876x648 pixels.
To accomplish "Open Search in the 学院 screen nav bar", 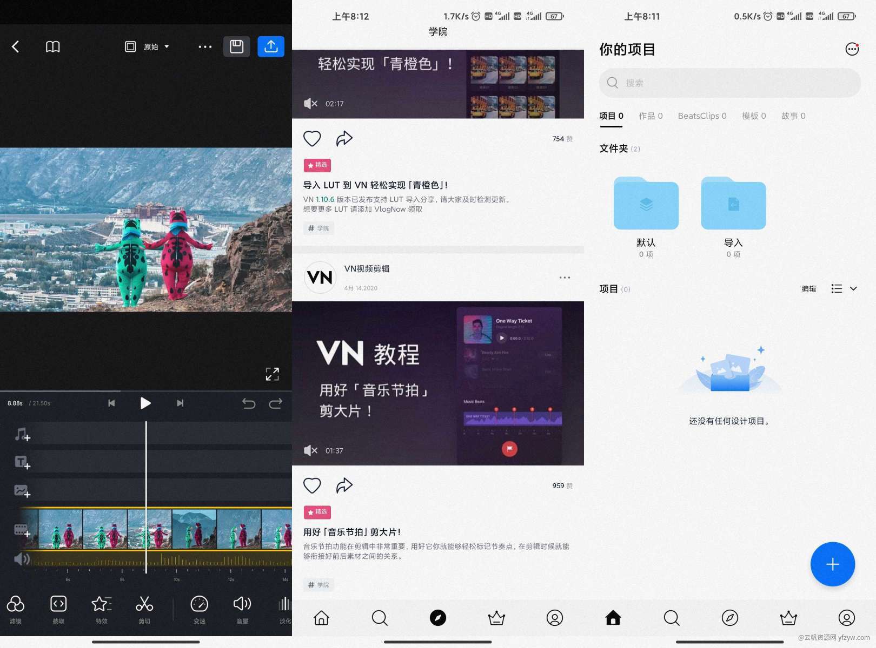I will [x=380, y=618].
